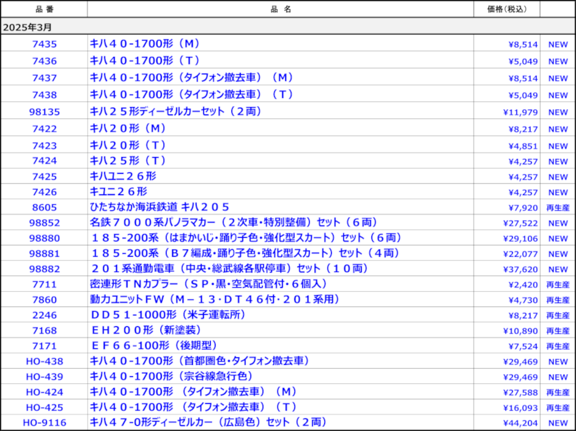The width and height of the screenshot is (576, 431).
Task: Open product number 7422 link
Action: coord(44,128)
